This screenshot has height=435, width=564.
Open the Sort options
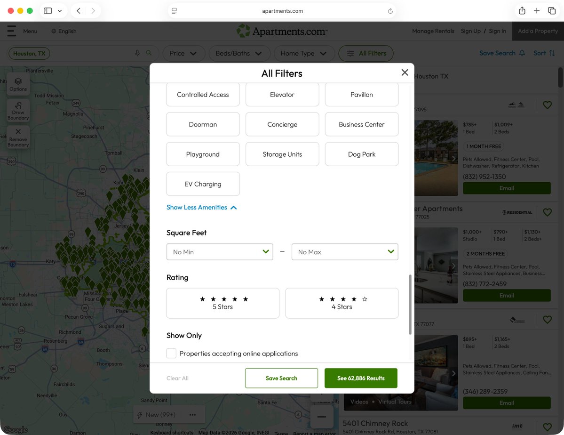click(544, 53)
